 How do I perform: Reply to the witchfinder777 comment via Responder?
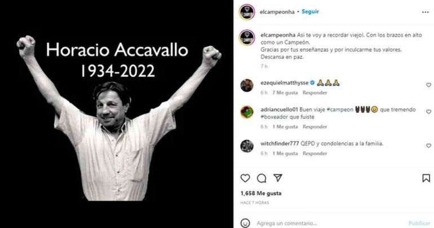[315, 153]
